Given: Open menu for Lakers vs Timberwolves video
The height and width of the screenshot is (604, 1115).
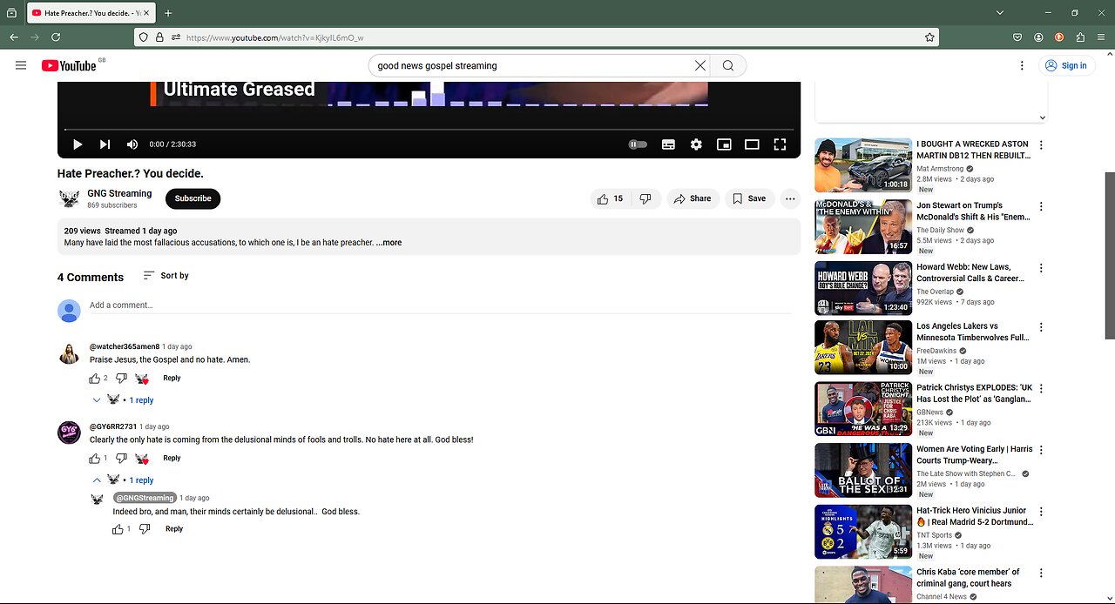Looking at the screenshot, I should tap(1041, 327).
